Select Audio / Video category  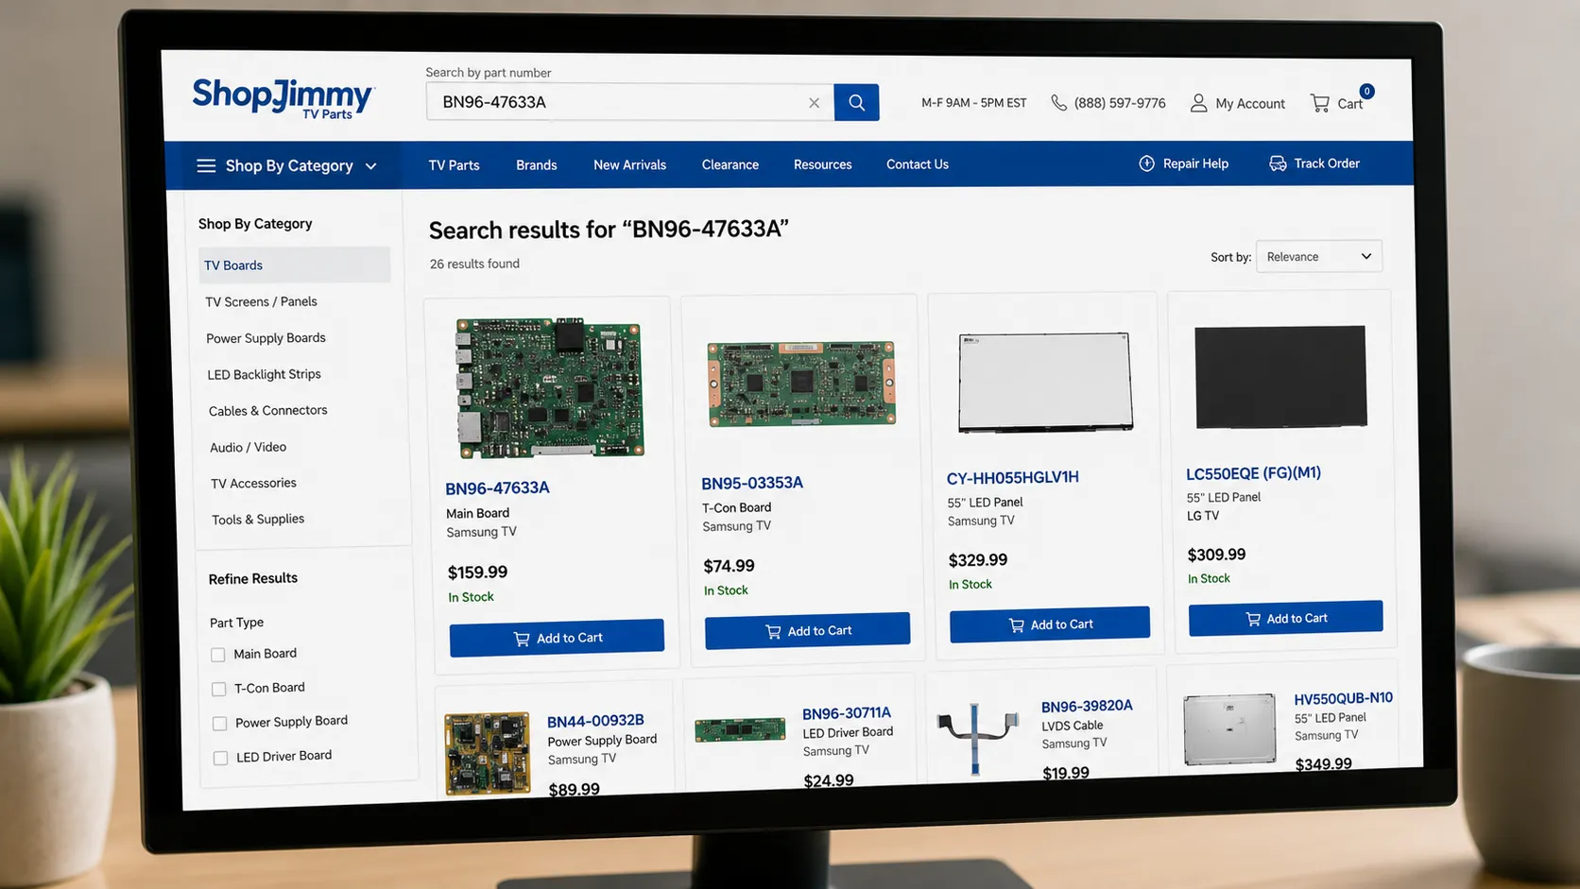pos(249,448)
